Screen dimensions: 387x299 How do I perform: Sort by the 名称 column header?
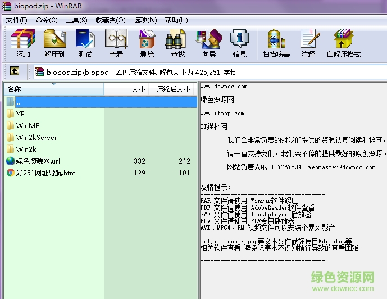[x=54, y=89]
